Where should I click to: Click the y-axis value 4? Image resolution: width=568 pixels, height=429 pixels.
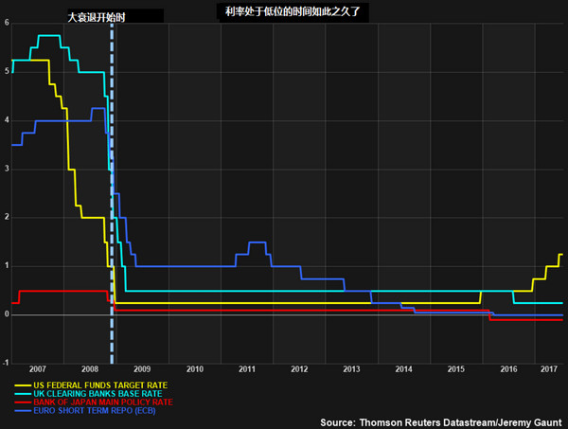click(7, 120)
